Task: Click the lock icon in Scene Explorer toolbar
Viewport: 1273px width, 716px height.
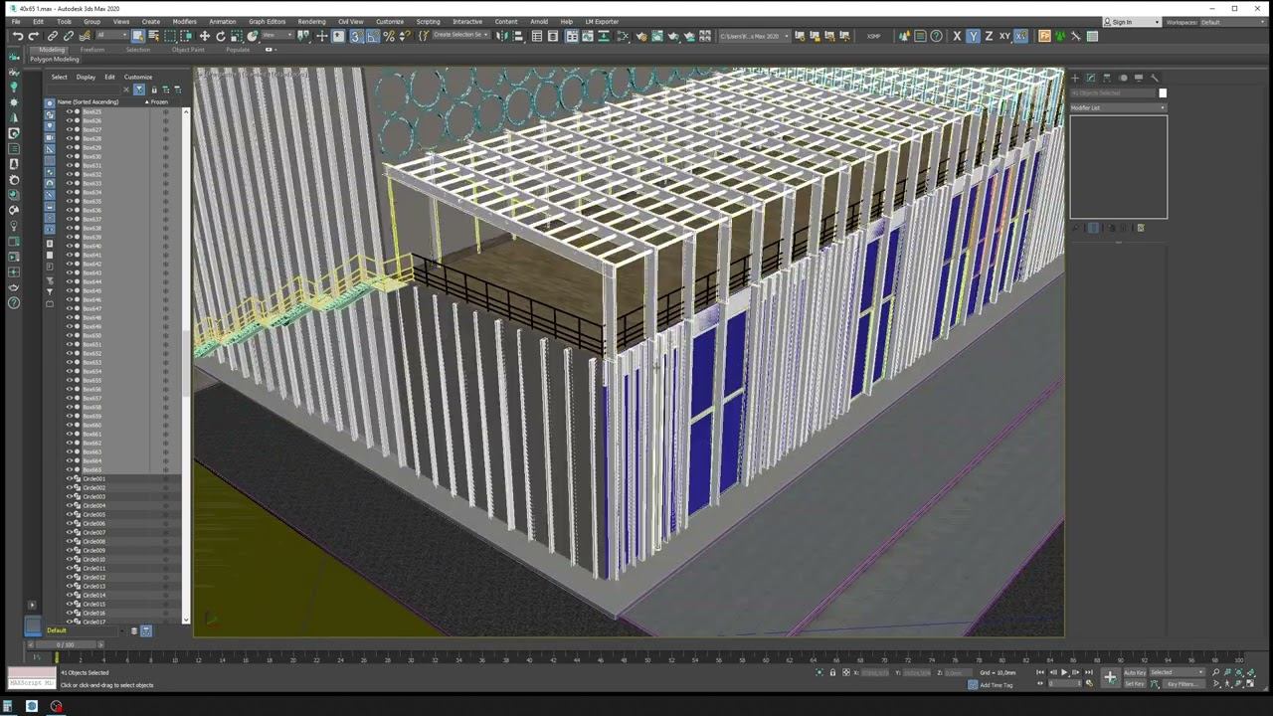Action: tap(154, 89)
